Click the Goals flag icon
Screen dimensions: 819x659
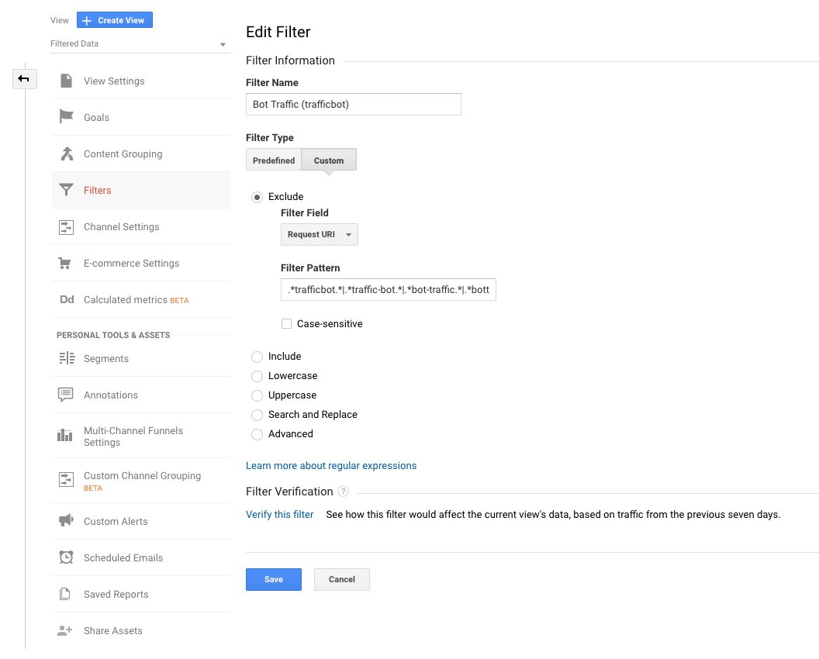(67, 116)
